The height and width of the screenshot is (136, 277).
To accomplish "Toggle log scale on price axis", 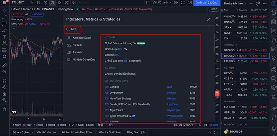I will 205,125.
